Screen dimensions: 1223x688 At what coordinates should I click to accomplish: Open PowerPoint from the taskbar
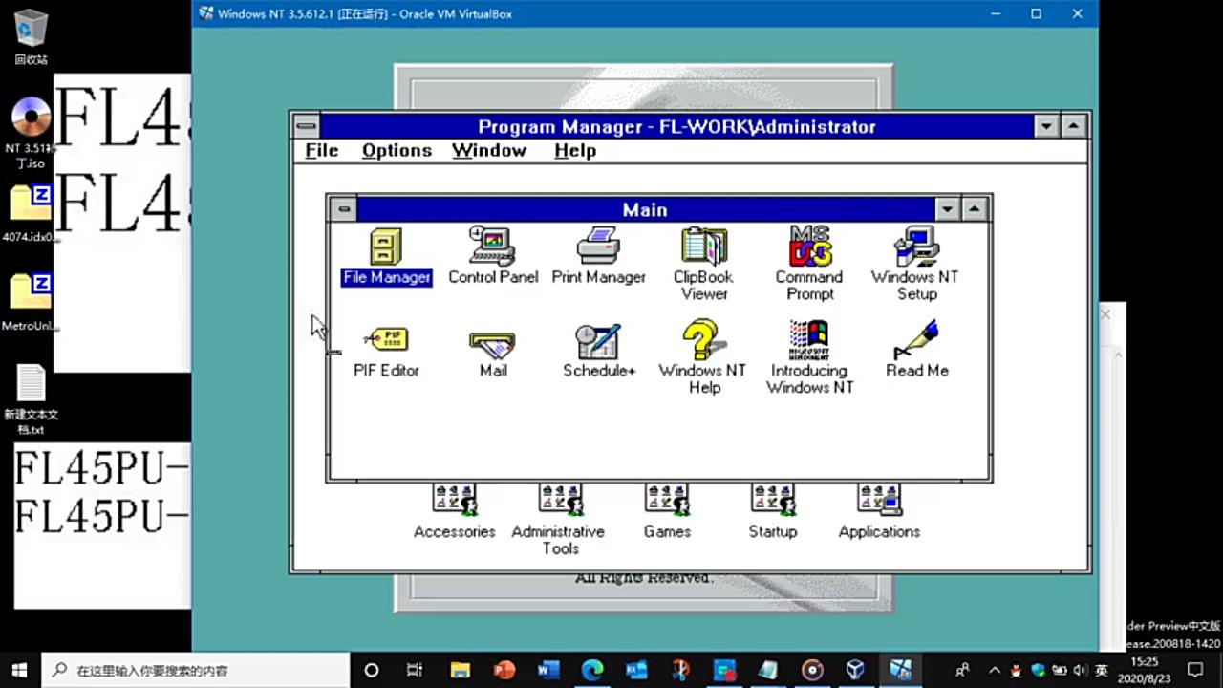[504, 670]
